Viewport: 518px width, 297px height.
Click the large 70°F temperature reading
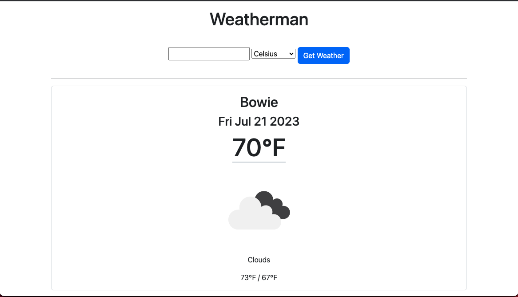click(x=259, y=147)
